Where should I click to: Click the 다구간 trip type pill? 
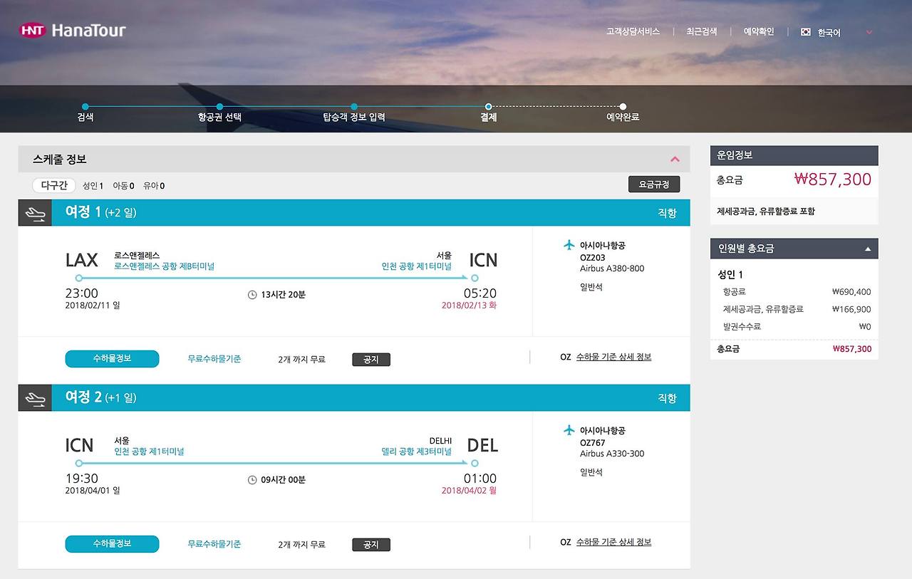coord(54,185)
